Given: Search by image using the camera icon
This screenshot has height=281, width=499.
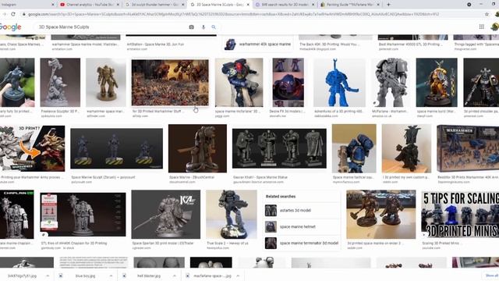Looking at the screenshot, I should pyautogui.click(x=191, y=27).
